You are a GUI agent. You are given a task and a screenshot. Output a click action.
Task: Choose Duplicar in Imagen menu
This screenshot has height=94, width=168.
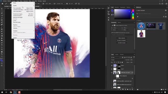pos(23,25)
